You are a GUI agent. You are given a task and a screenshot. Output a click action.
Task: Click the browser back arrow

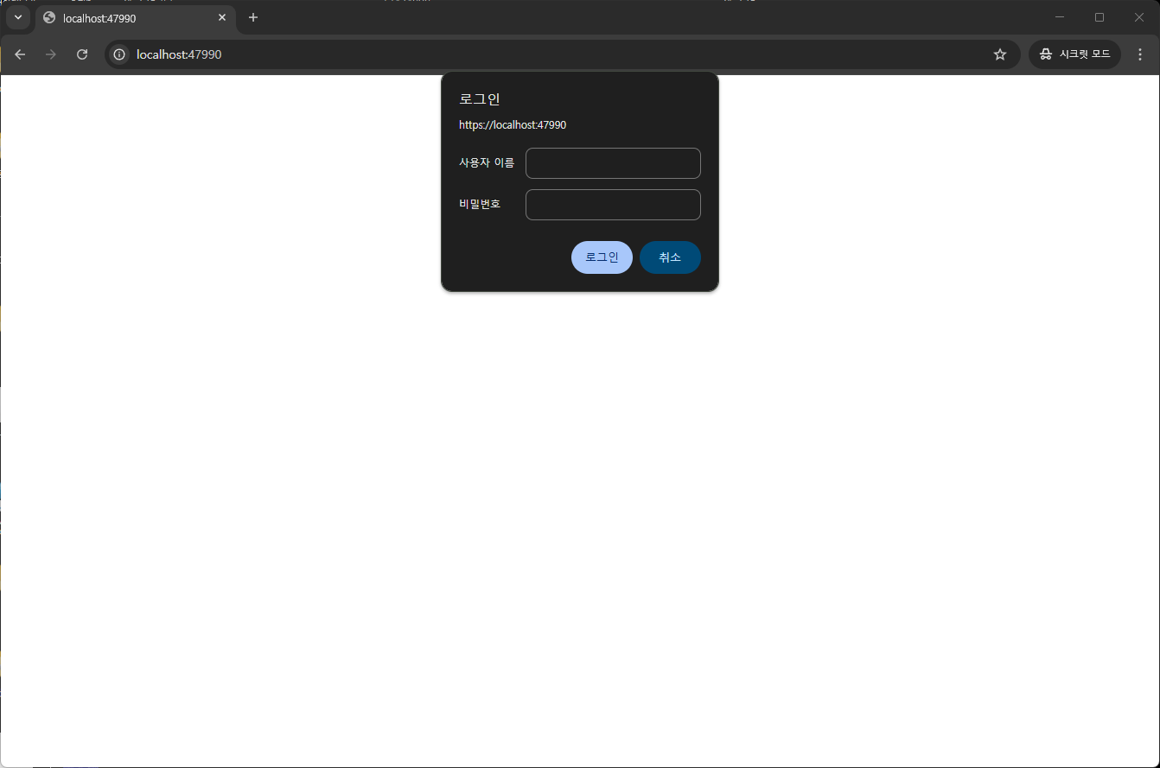click(x=20, y=54)
